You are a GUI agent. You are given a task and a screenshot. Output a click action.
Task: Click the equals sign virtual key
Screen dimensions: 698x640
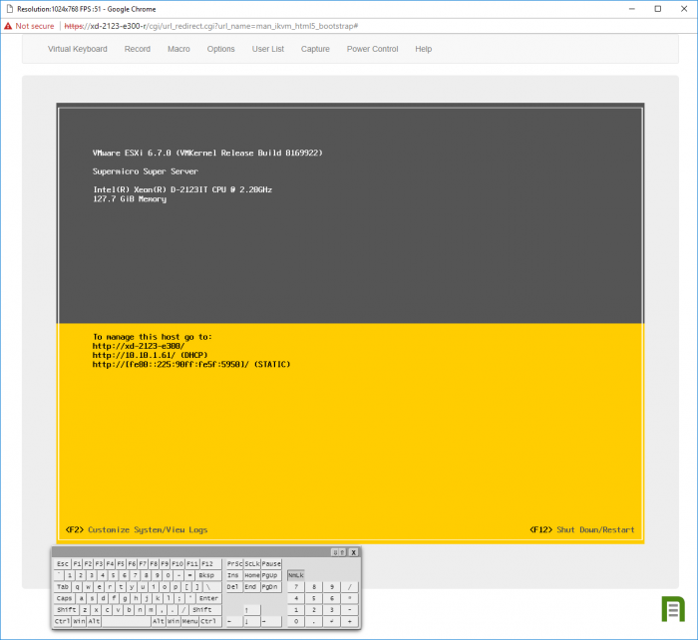(190, 575)
